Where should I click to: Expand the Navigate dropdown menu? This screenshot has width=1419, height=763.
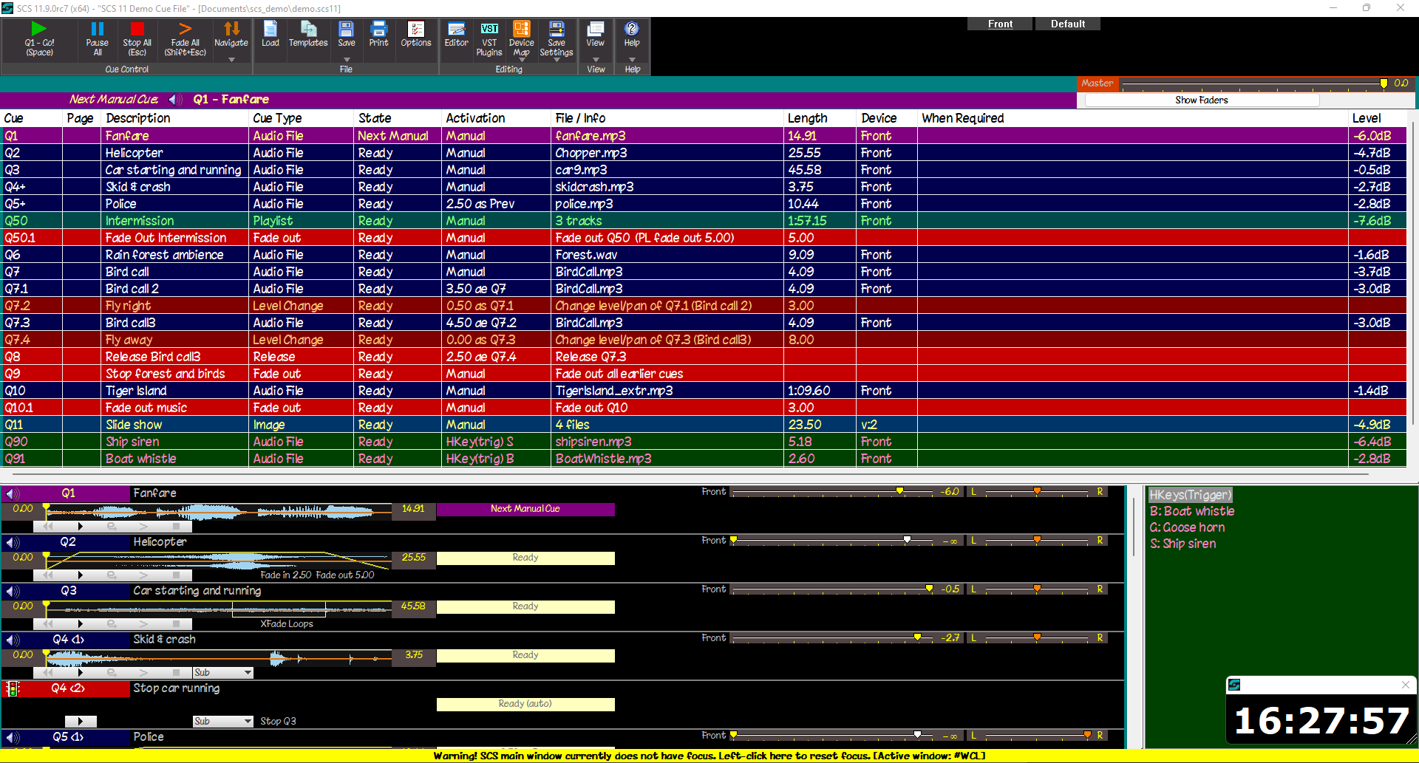pyautogui.click(x=231, y=59)
